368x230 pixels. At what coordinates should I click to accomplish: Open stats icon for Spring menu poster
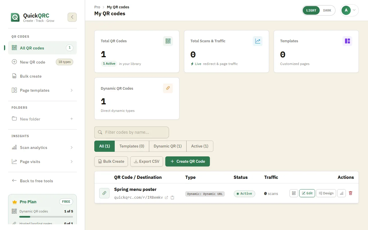point(342,193)
